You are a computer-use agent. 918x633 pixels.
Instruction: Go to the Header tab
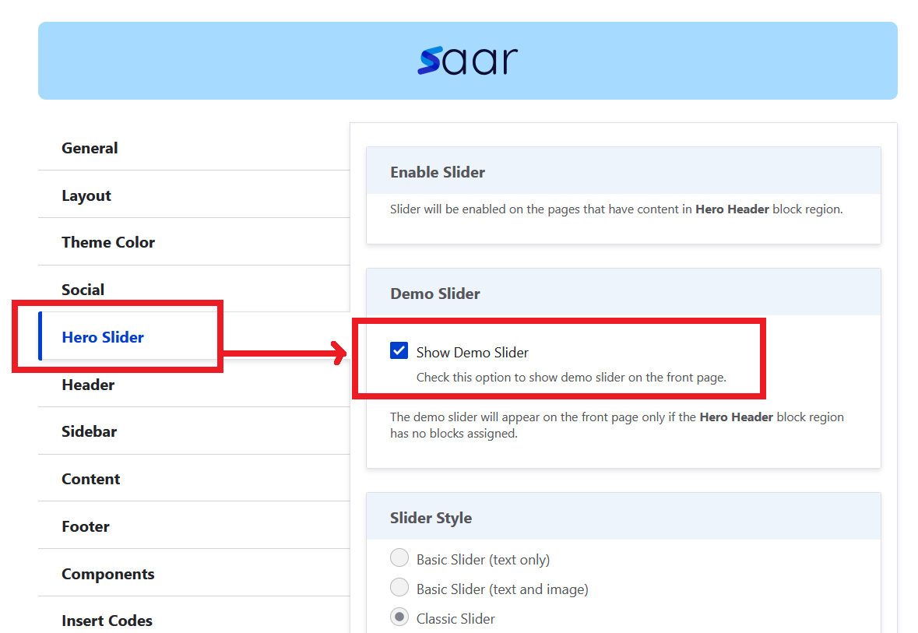tap(88, 385)
